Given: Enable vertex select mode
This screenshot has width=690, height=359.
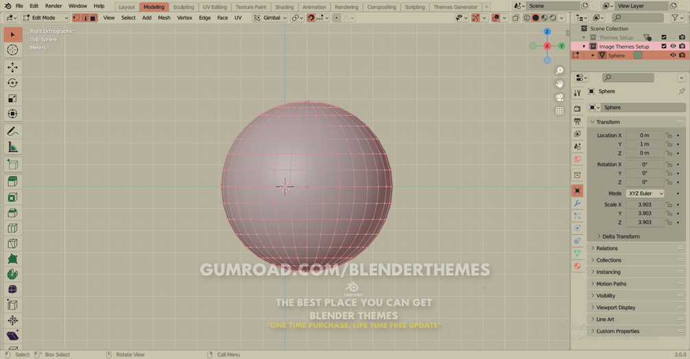Looking at the screenshot, I should click(76, 18).
